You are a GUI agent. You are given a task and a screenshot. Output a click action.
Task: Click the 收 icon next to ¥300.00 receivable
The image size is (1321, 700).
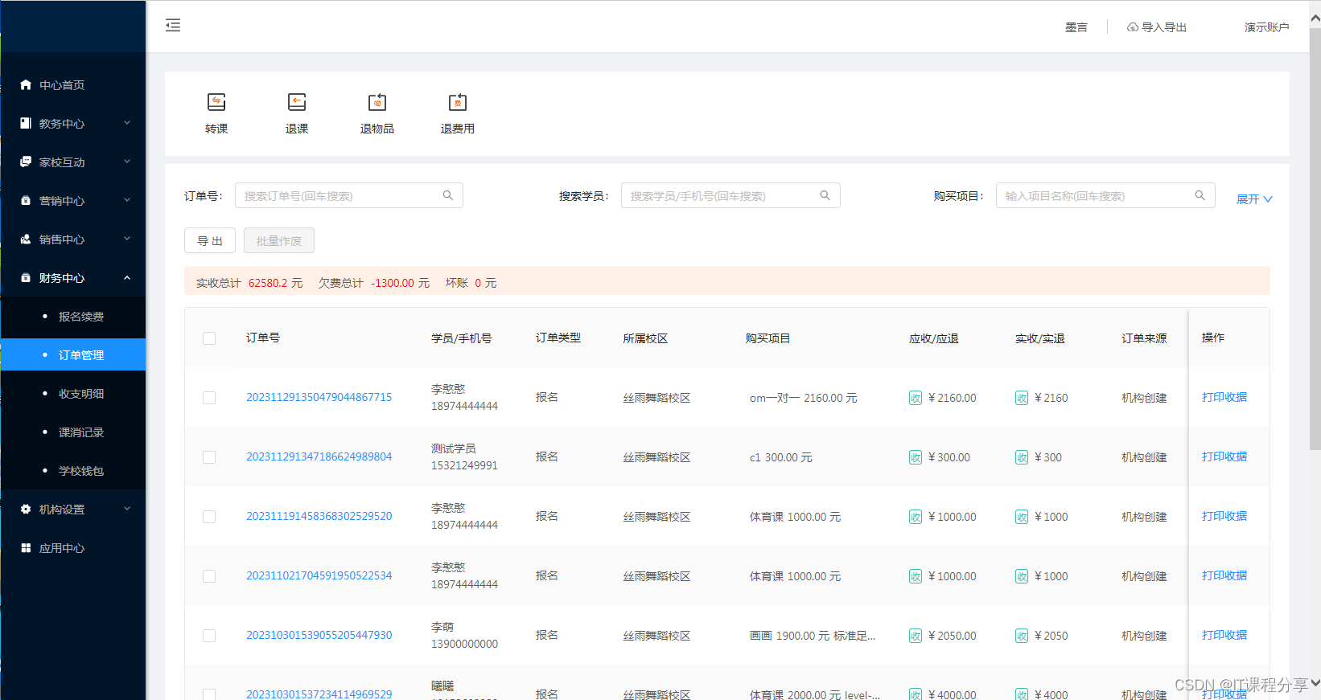916,457
